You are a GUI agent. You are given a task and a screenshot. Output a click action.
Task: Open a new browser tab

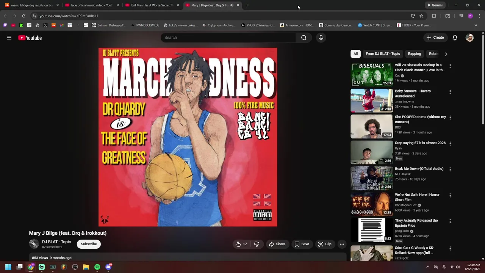pos(247,5)
